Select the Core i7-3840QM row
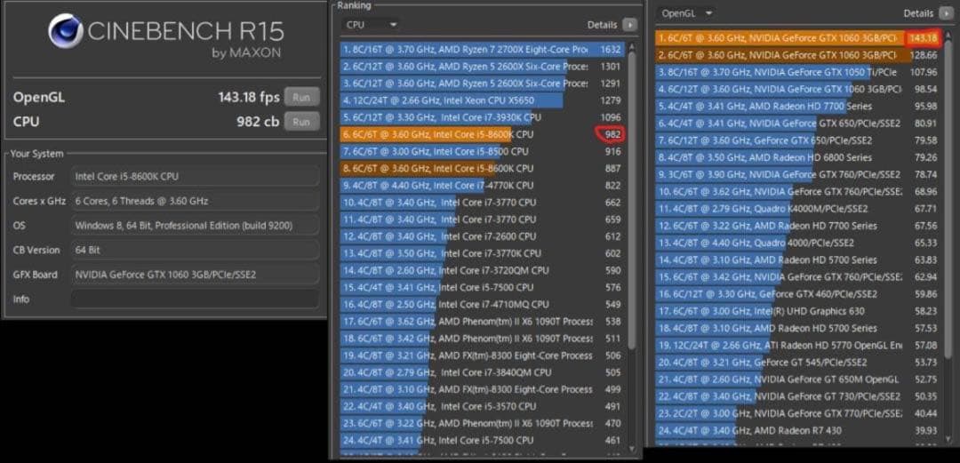Viewport: 960px width, 463px height. point(483,372)
